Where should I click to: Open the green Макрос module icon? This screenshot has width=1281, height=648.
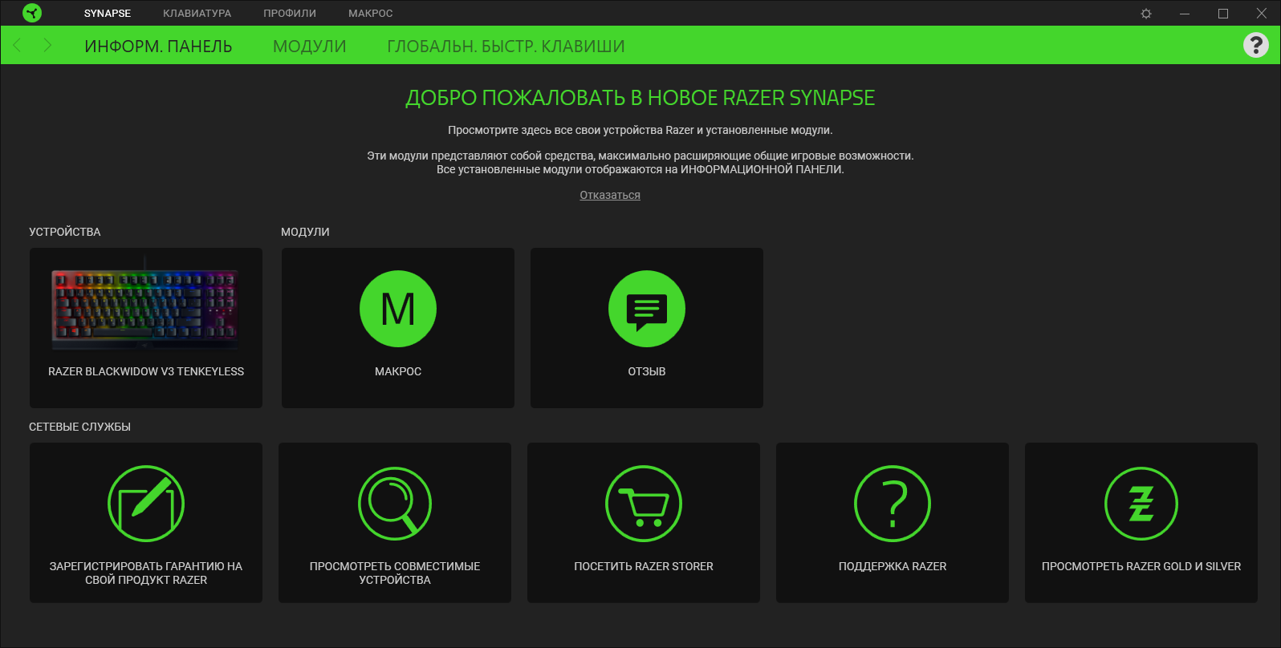tap(398, 309)
